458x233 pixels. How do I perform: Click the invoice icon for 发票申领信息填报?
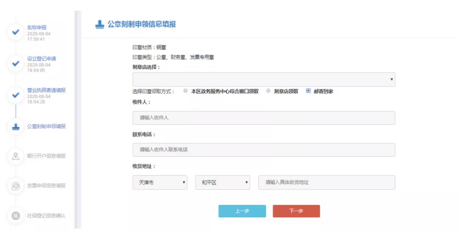(16, 186)
